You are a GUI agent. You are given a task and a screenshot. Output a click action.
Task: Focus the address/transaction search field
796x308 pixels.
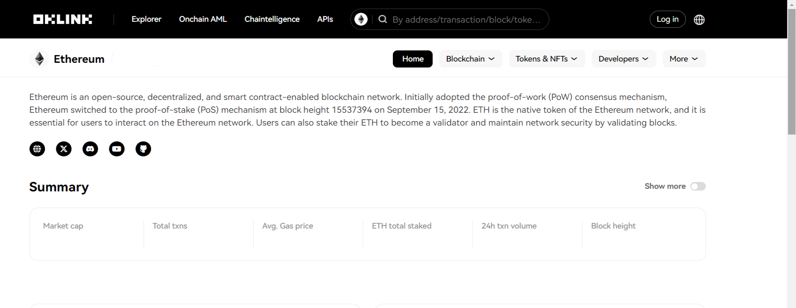coord(467,20)
